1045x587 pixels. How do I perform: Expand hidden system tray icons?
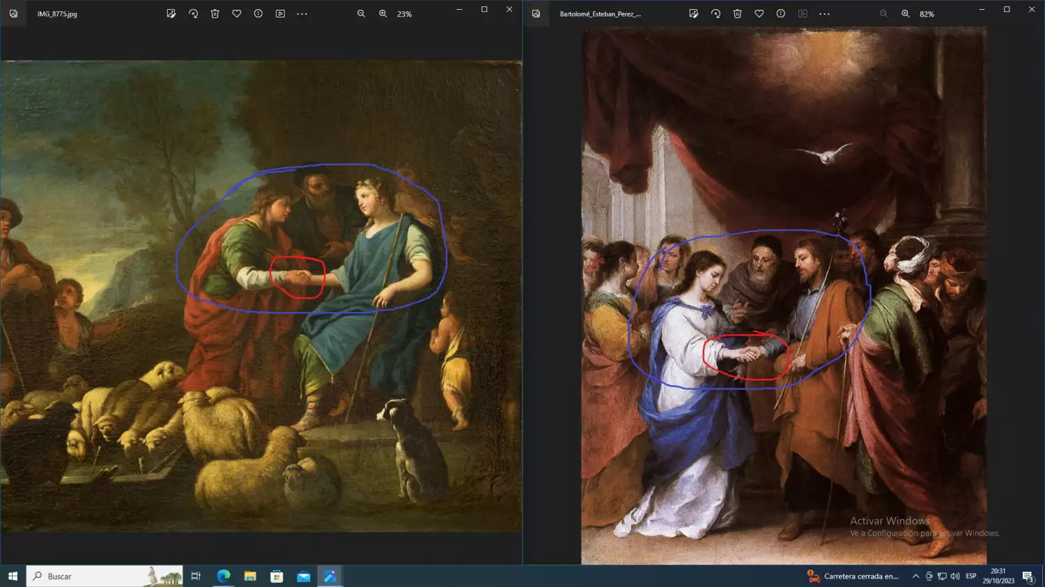tap(915, 576)
